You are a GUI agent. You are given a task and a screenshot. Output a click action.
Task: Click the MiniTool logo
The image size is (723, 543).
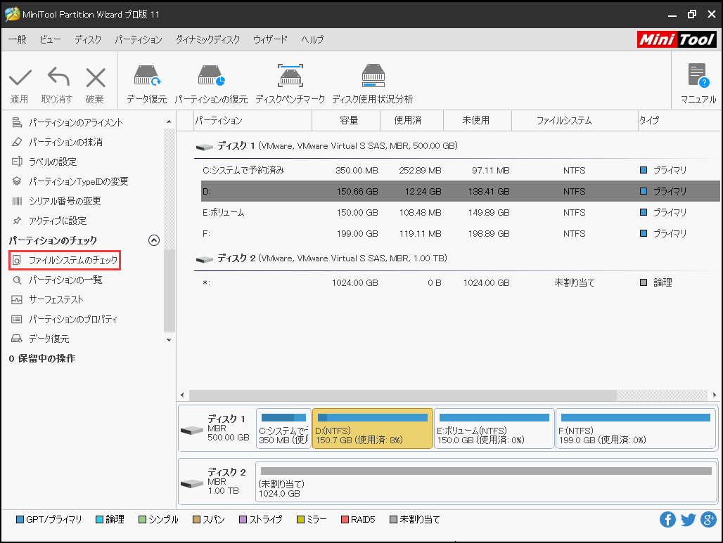pyautogui.click(x=676, y=39)
